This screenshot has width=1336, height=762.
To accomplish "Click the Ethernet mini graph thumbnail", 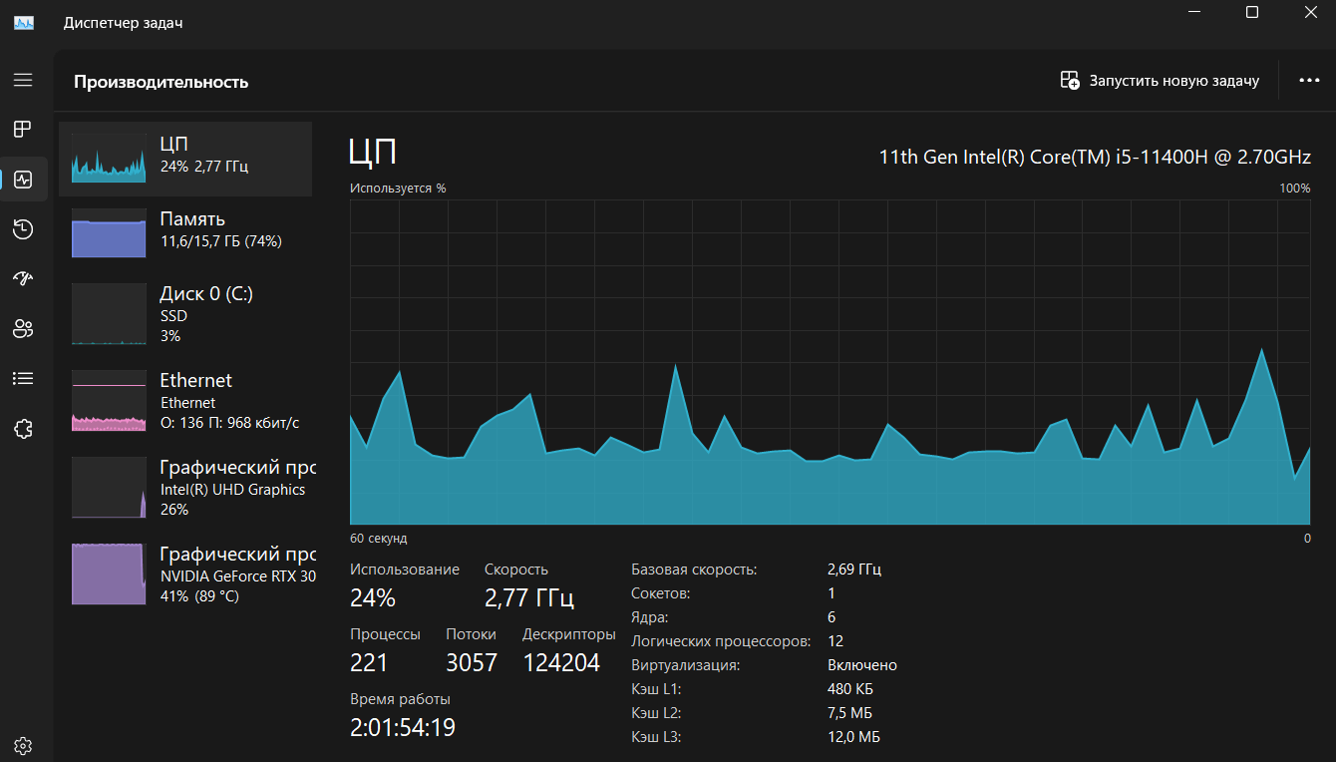I will pyautogui.click(x=109, y=401).
